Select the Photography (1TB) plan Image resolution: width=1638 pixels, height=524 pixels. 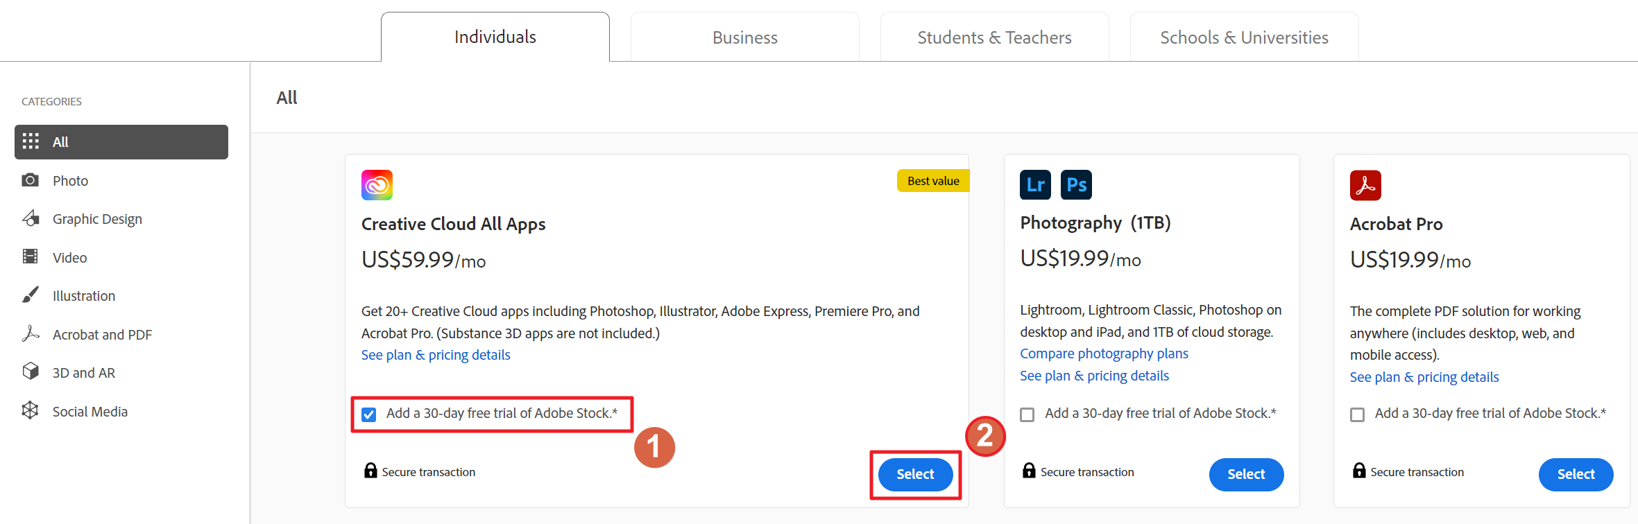tap(1247, 475)
